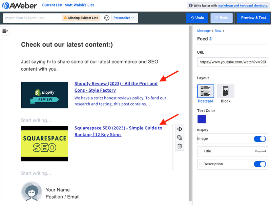271x205 pixels.
Task: Click the Title drag handle
Action: click(200, 151)
